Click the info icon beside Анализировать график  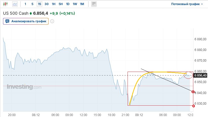[x=52, y=21]
